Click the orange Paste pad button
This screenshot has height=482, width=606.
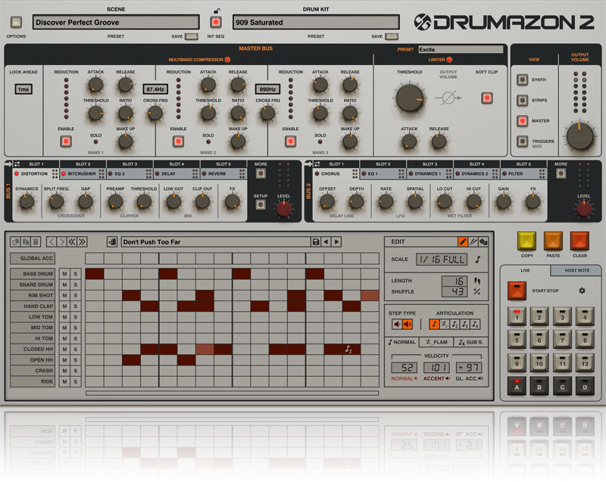coord(553,241)
